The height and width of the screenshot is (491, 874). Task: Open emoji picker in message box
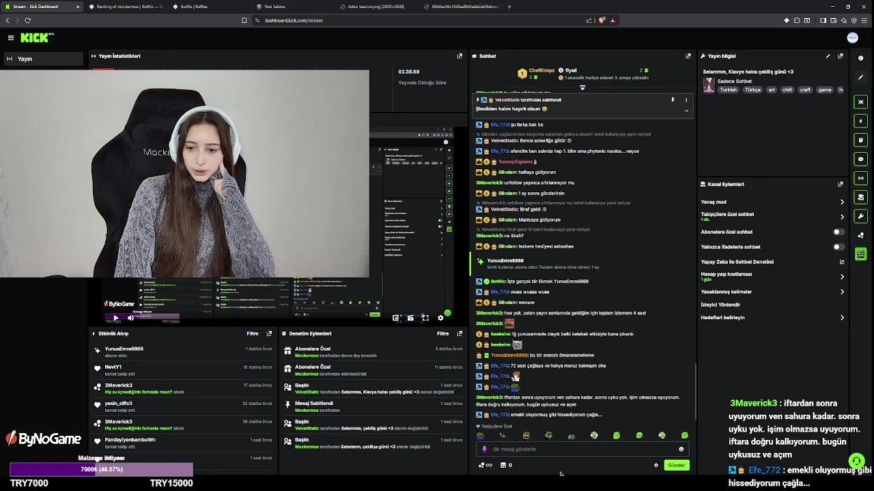pyautogui.click(x=681, y=449)
